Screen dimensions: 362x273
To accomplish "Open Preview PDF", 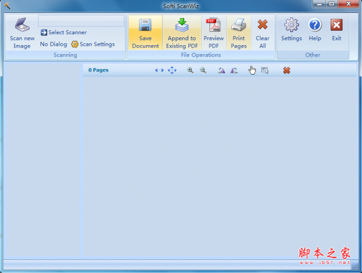I will 214,32.
